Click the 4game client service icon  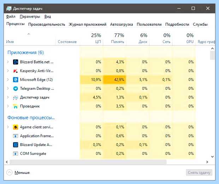click(16, 127)
